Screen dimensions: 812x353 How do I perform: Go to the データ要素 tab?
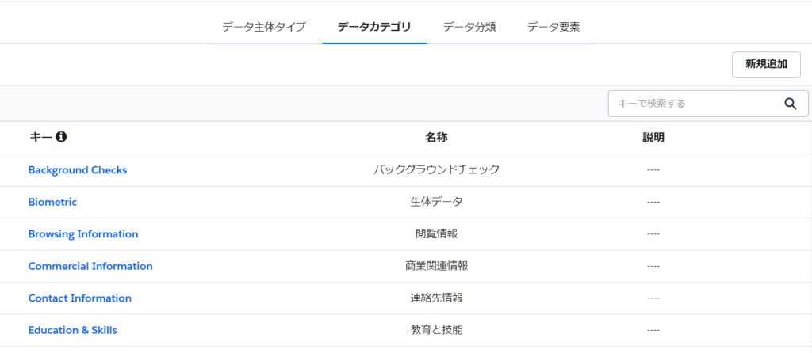pos(553,27)
